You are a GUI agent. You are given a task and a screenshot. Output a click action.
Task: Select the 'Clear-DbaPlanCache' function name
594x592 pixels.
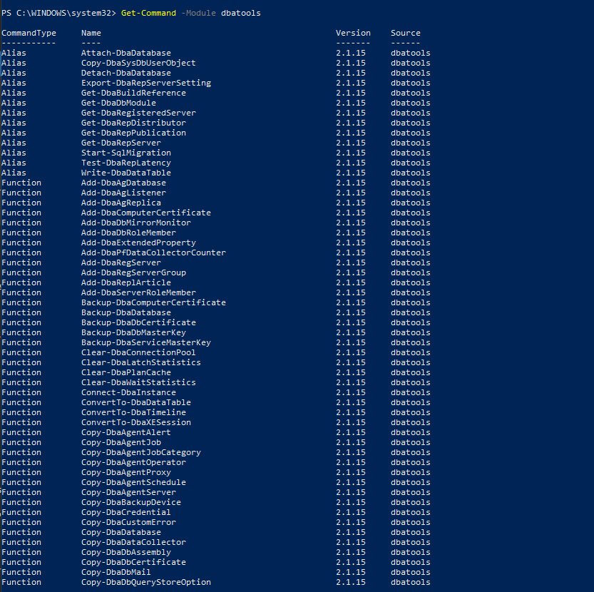126,372
